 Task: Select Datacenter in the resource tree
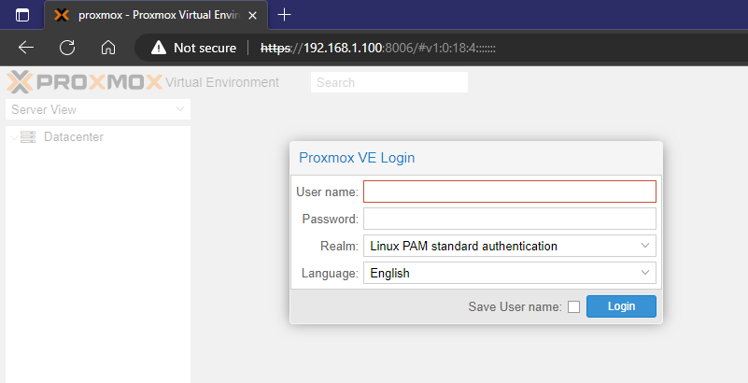pyautogui.click(x=73, y=137)
